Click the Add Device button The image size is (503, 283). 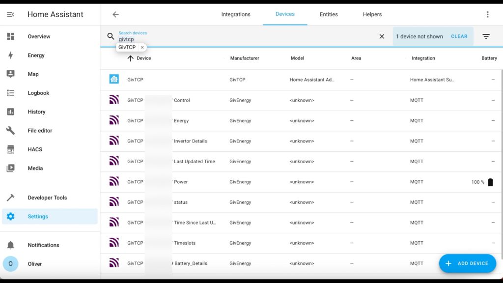click(468, 263)
